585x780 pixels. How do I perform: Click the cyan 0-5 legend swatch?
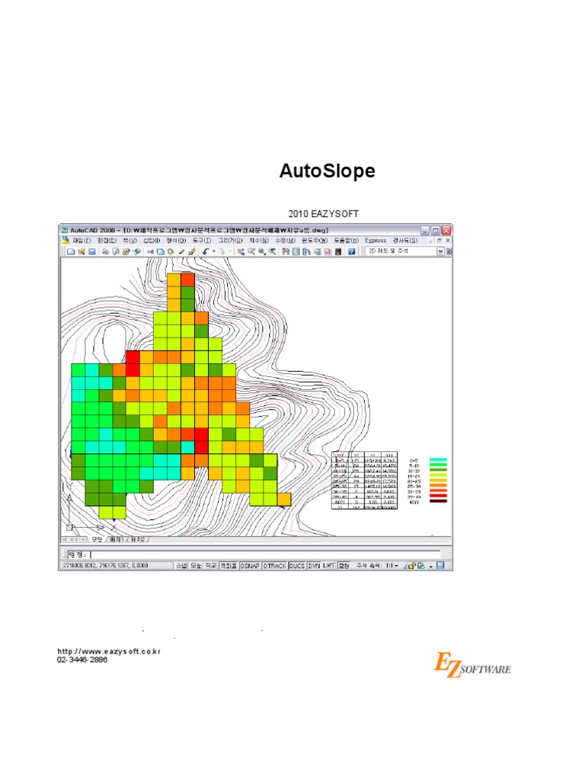pos(438,460)
